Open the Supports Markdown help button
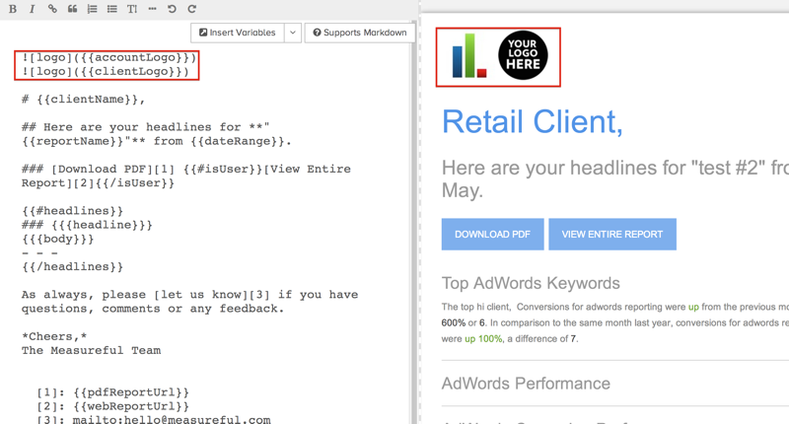789x424 pixels. coord(360,33)
